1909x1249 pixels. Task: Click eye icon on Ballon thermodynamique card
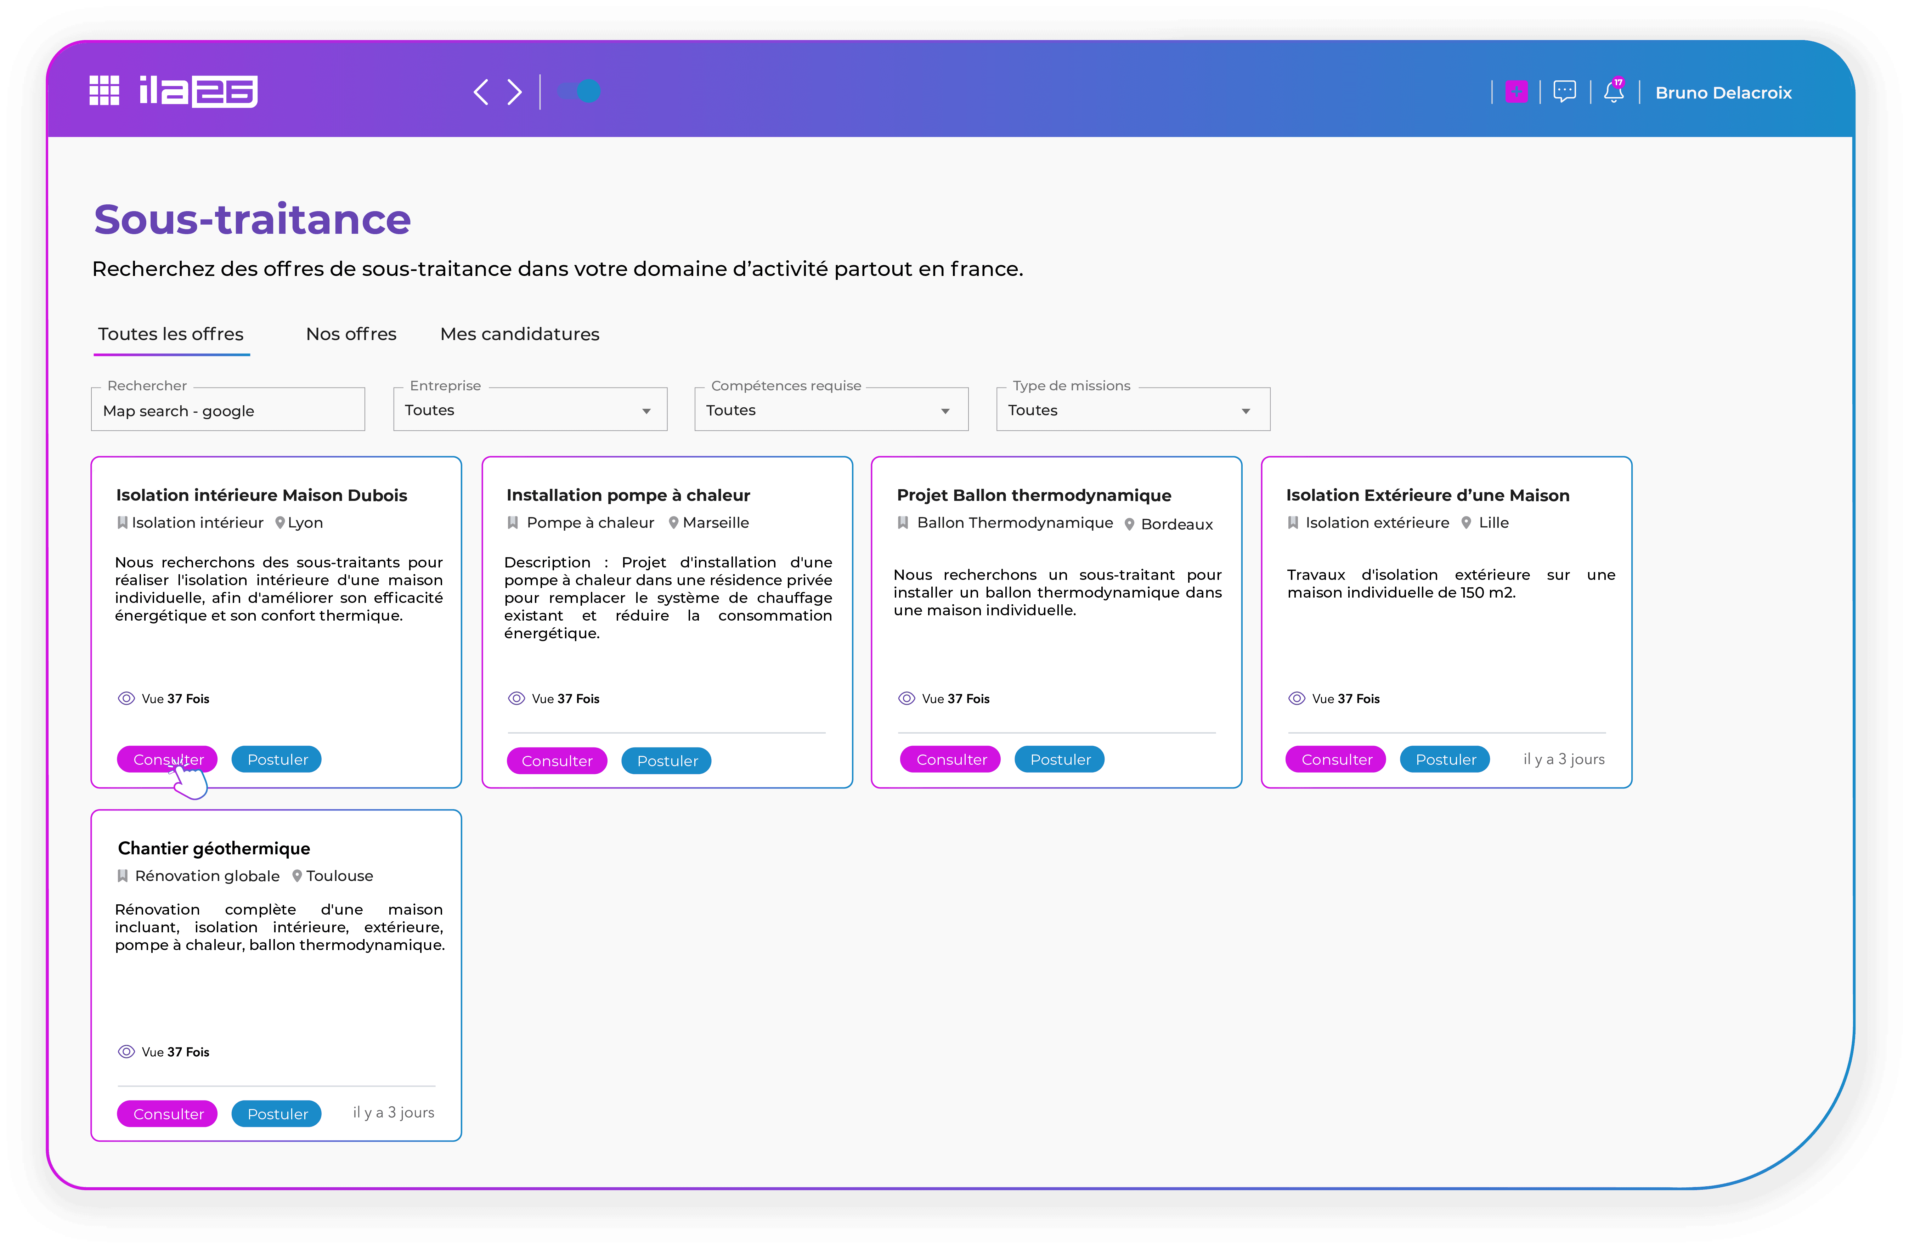point(907,699)
